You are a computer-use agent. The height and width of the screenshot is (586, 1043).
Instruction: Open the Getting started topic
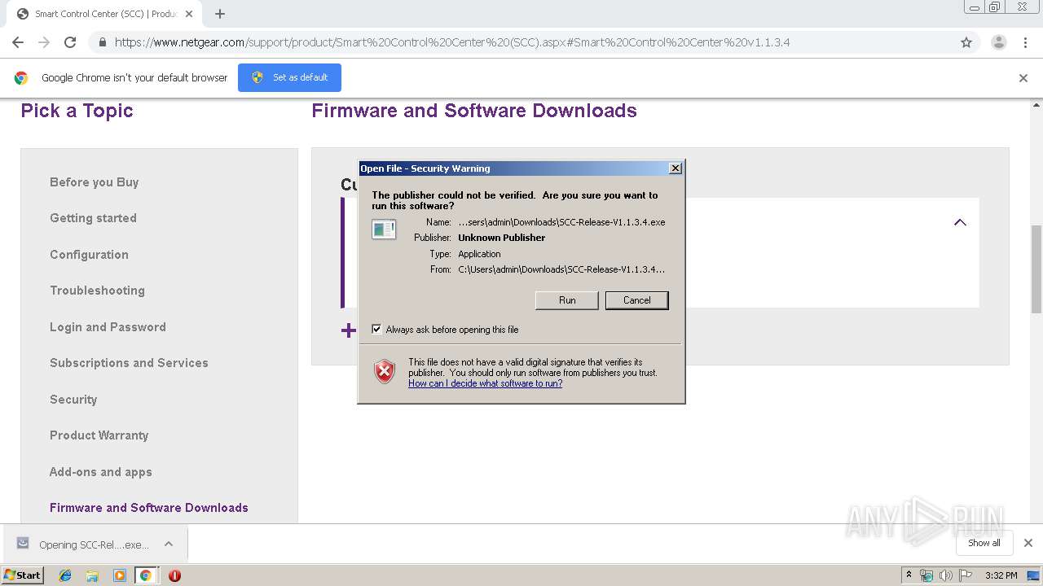(93, 218)
